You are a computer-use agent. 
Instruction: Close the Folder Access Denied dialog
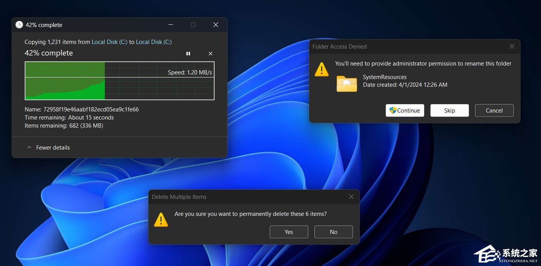pos(512,46)
